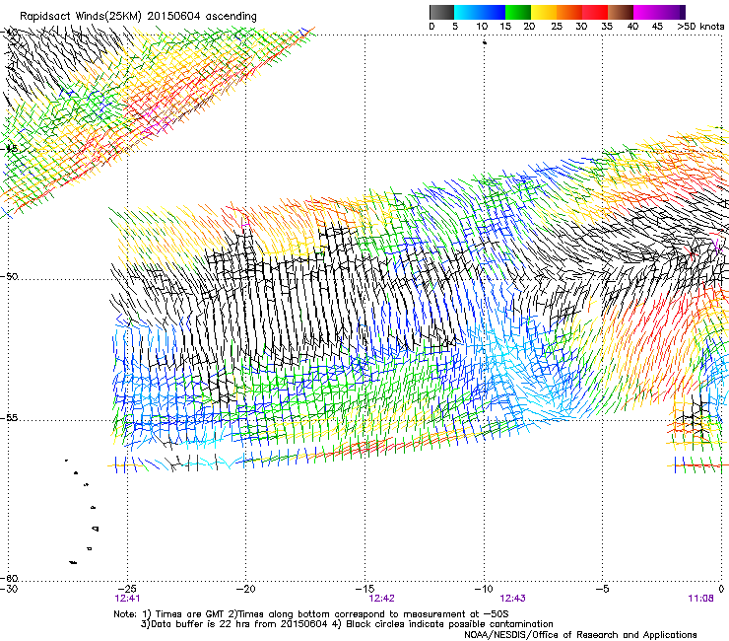Click the blue 10-15 knots legend segment
Screen dimensions: 729x641
point(493,12)
